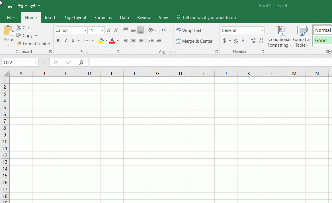Screen dimensions: 332x203
Task: Click Format as Table
Action: 302,36
